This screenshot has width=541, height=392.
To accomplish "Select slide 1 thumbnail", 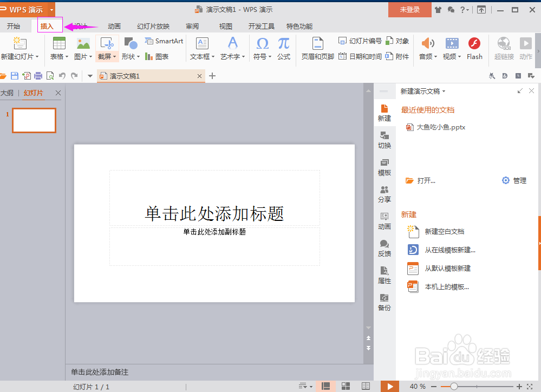I will tap(34, 120).
